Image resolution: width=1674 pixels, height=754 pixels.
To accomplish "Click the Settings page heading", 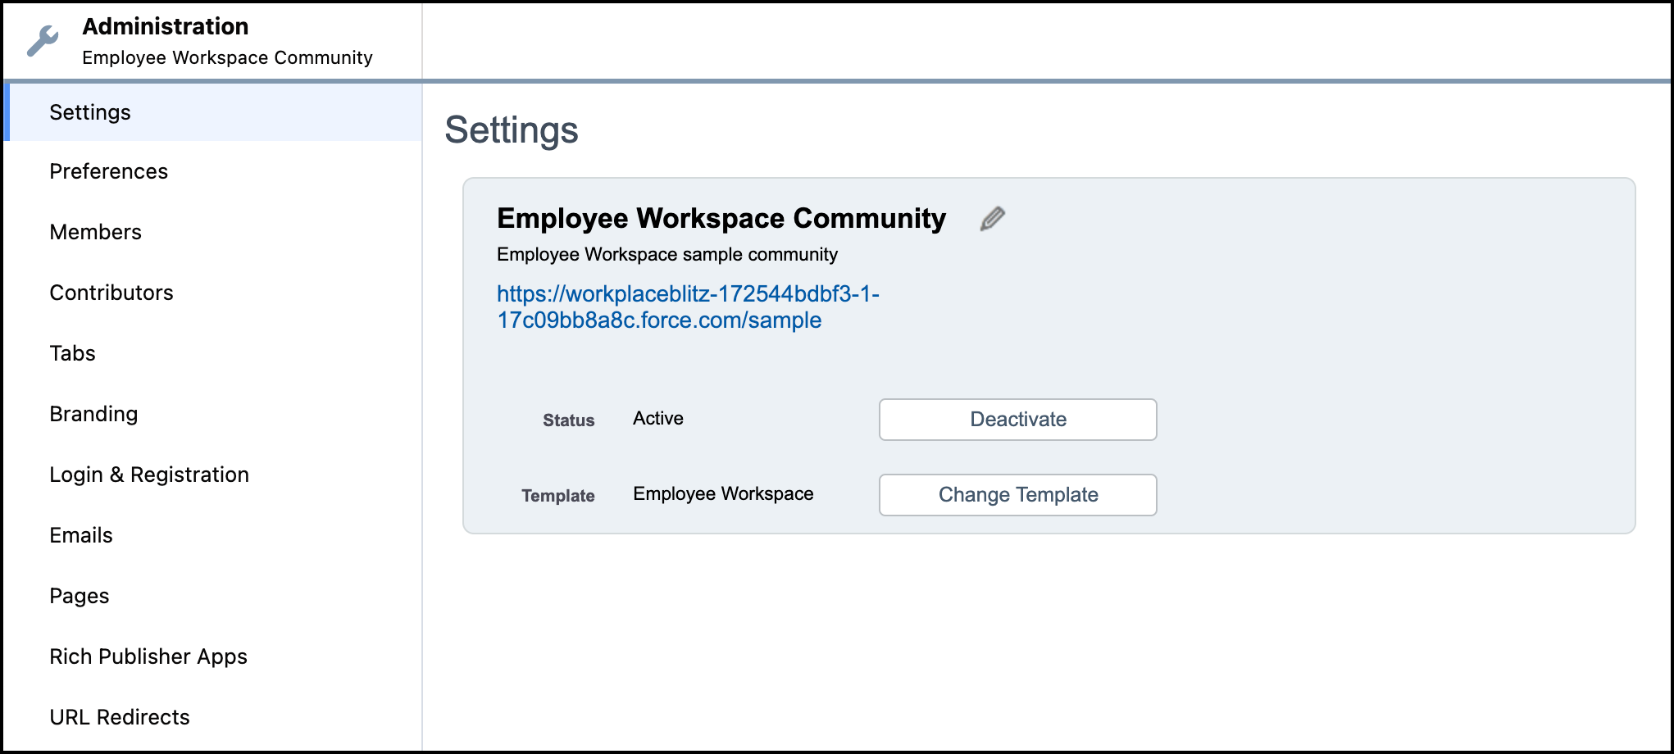I will pos(512,130).
